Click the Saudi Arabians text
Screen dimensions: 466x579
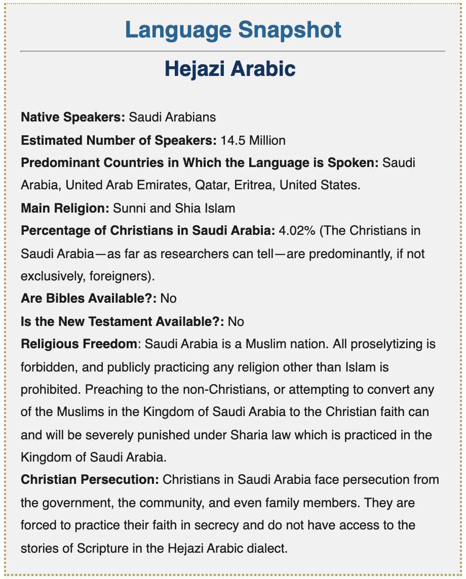172,117
